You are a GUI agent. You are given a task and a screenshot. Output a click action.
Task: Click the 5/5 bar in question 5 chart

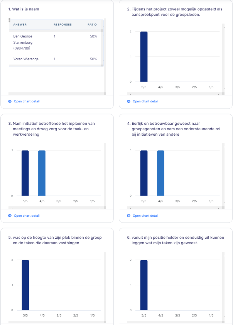(x=25, y=285)
